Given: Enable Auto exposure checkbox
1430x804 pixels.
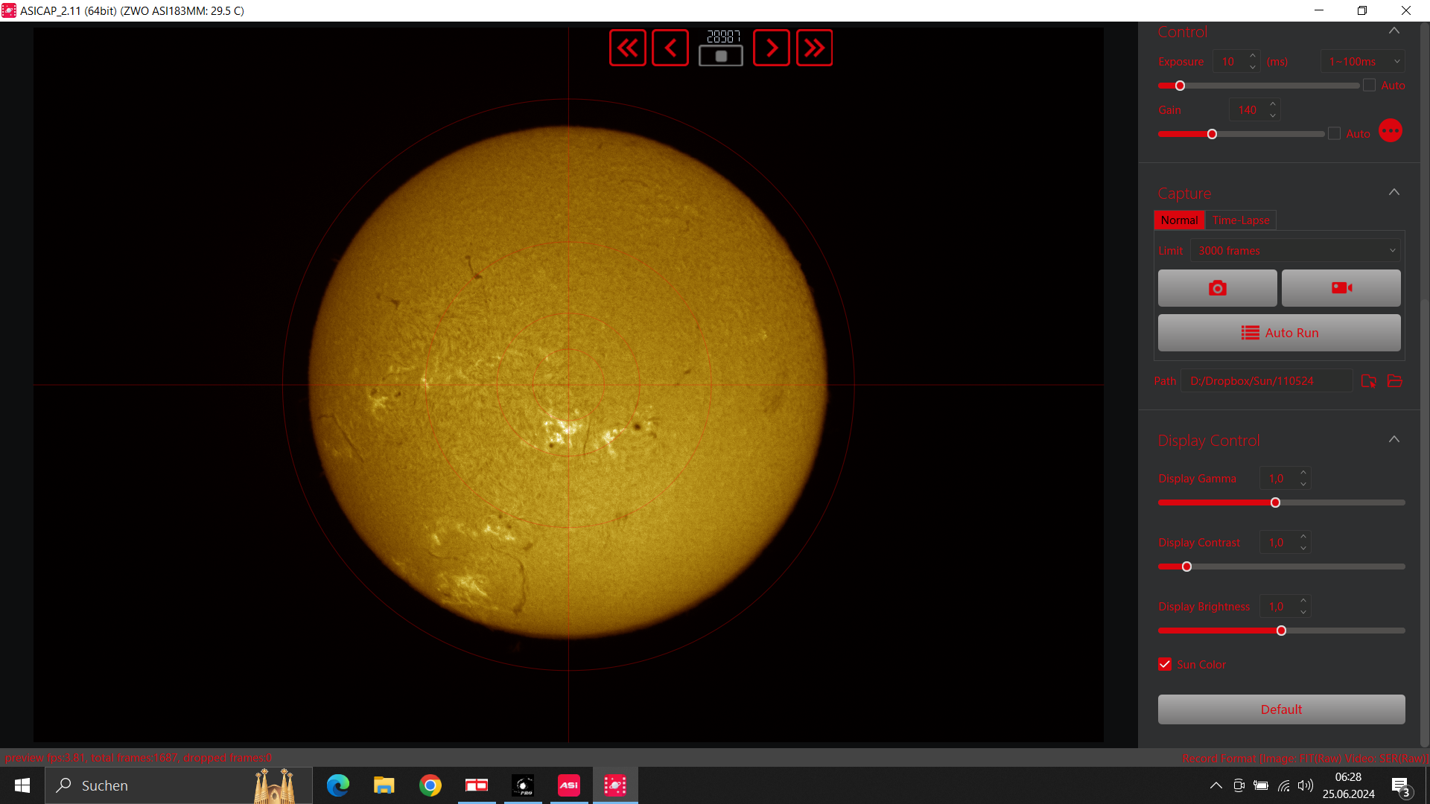Looking at the screenshot, I should click(x=1369, y=85).
